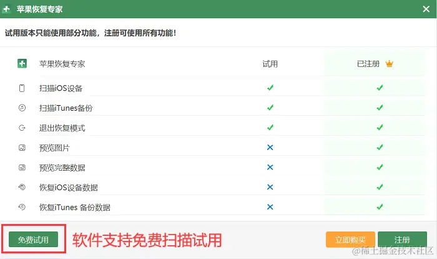The image size is (437, 259).
Task: Click the exit icon for 退出恢复模式
Action: coord(22,128)
